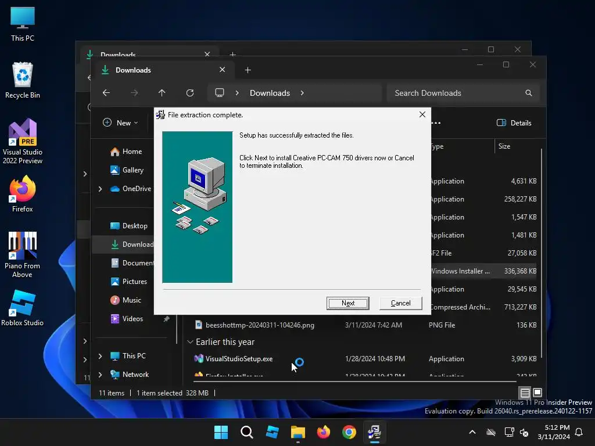Click the installer setup taskbar icon
This screenshot has height=446, width=595.
[375, 432]
